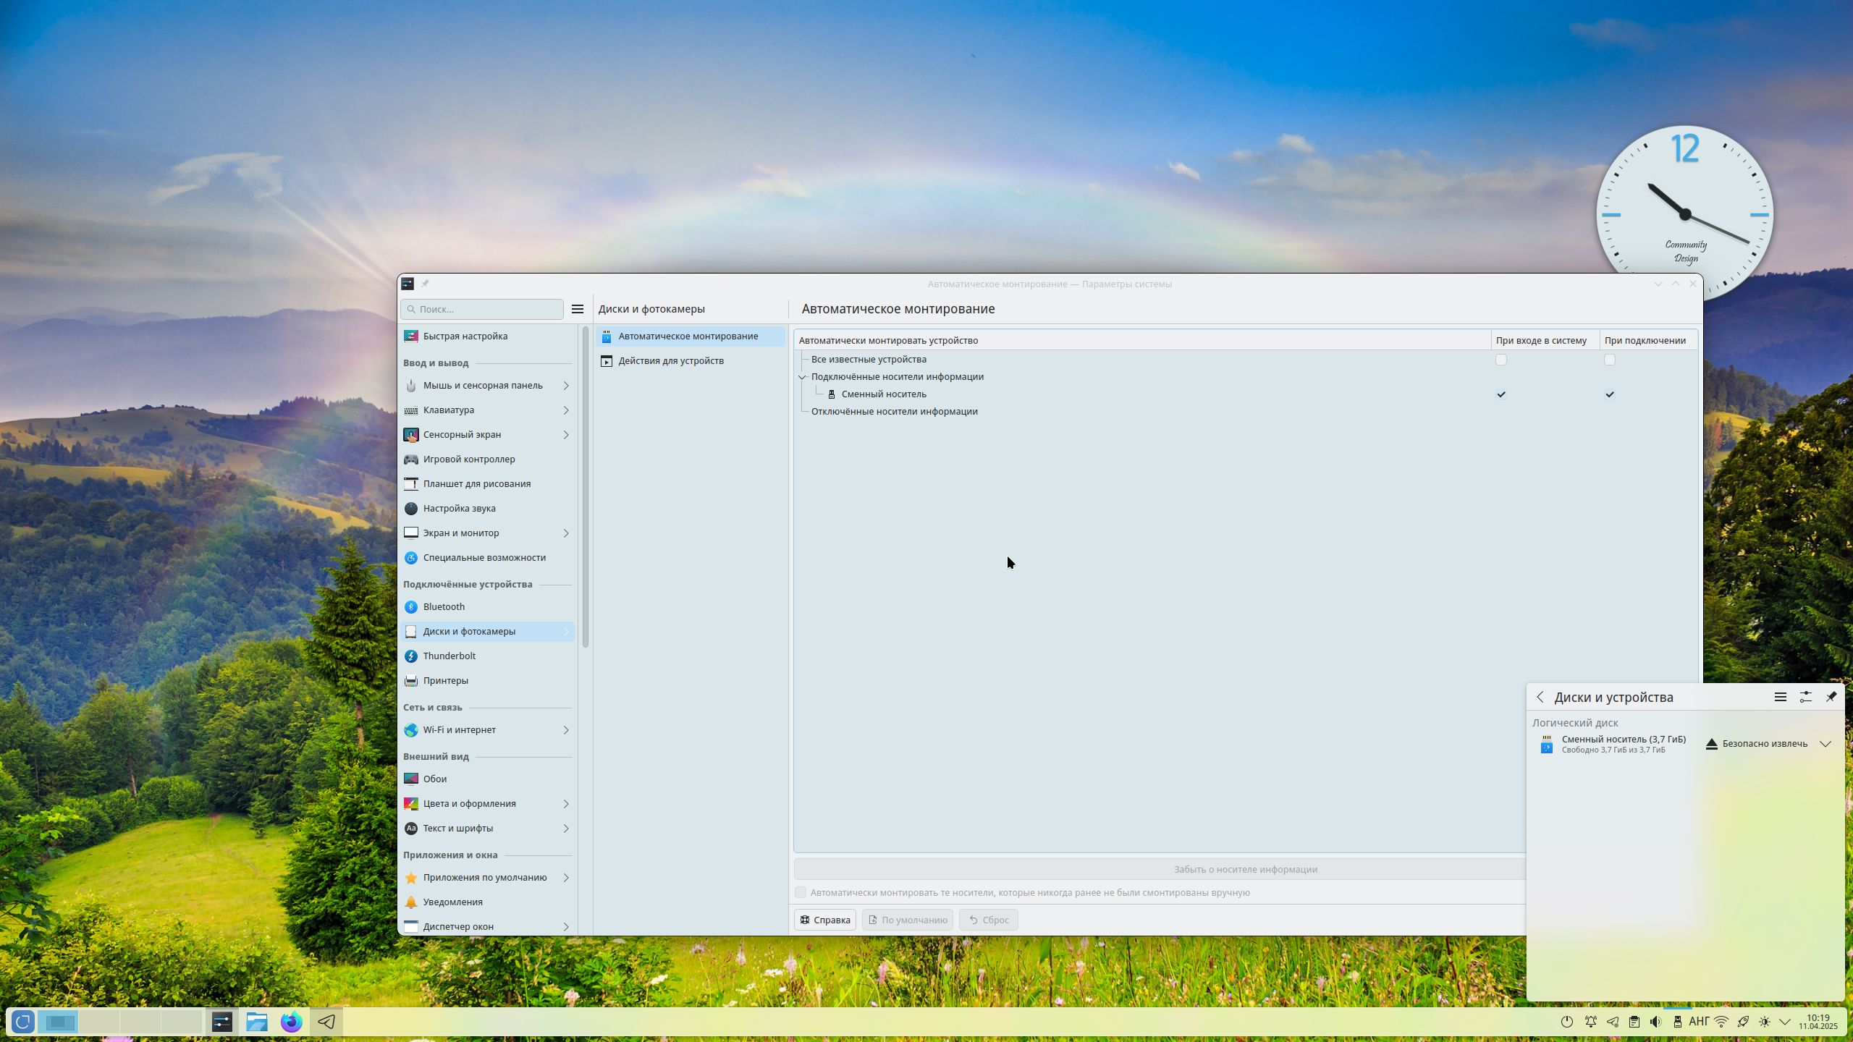Open Device Actions section
The image size is (1853, 1042).
click(x=670, y=360)
